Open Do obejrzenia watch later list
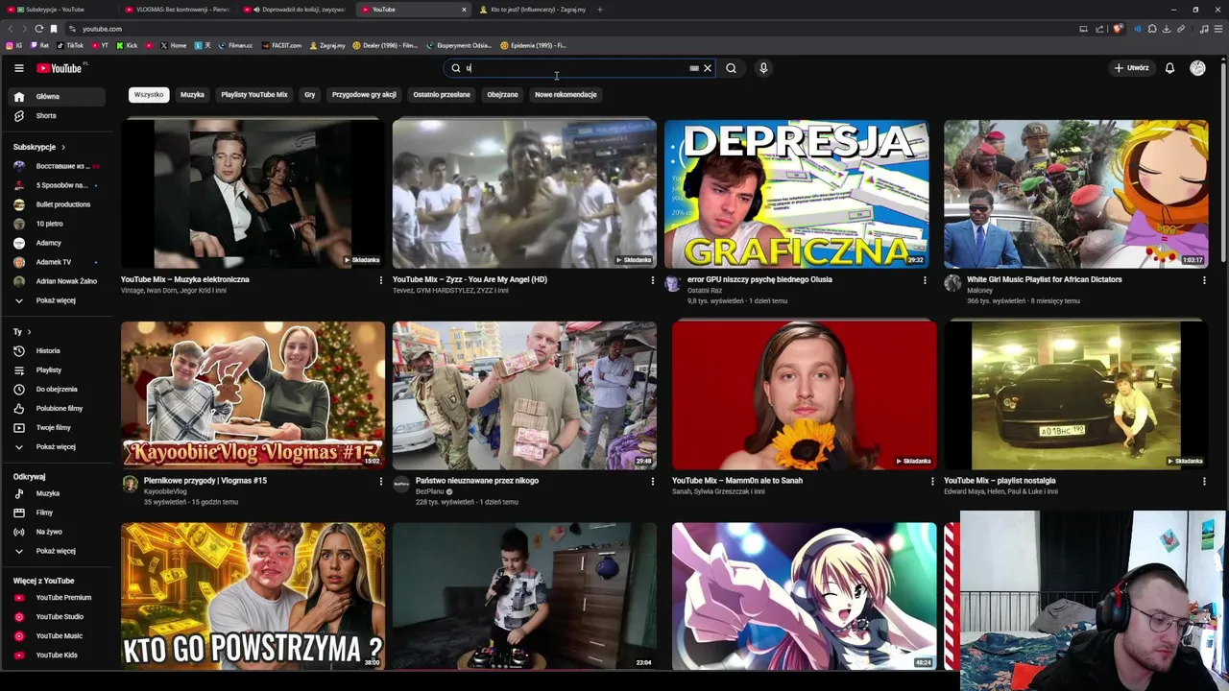Viewport: 1229px width, 691px height. tap(58, 389)
